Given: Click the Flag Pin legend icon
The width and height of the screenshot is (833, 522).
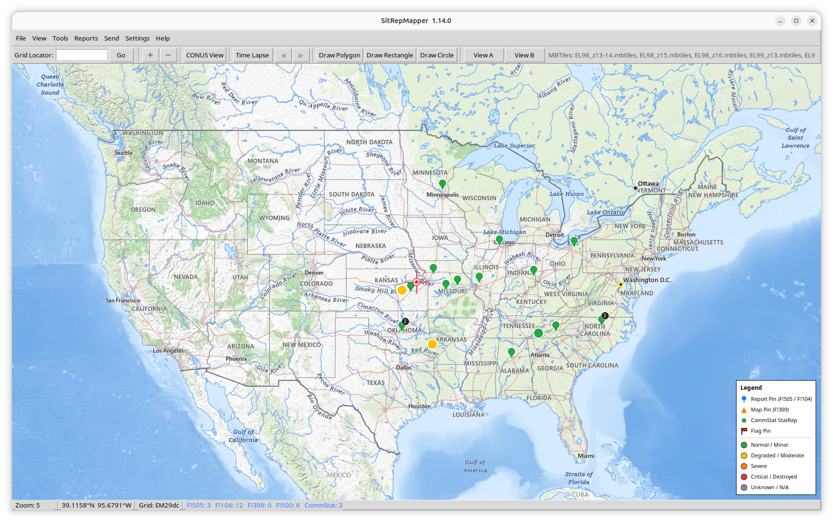Looking at the screenshot, I should [x=744, y=431].
